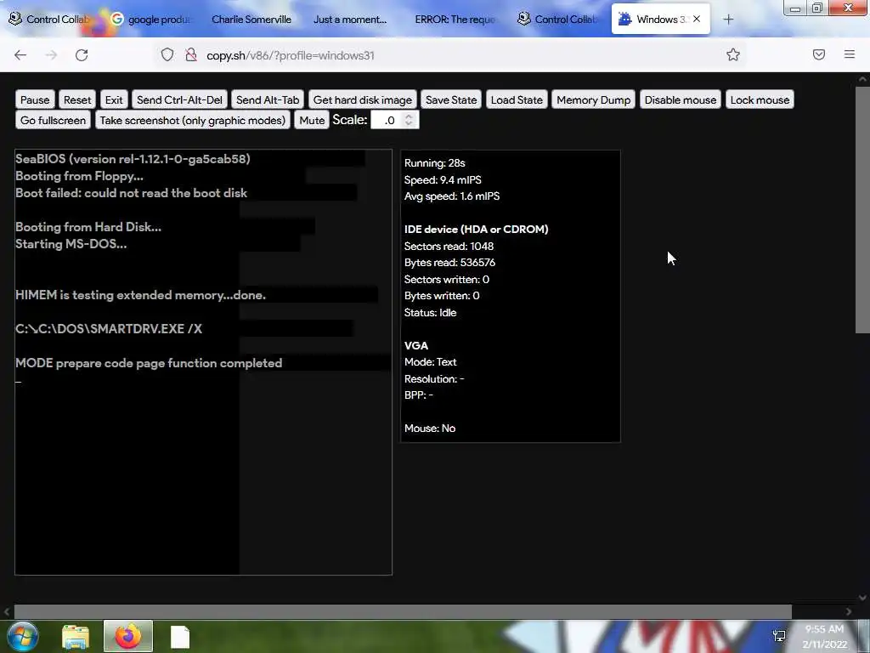Click the Lock mouse button
Screen dimensions: 870x653
(760, 100)
